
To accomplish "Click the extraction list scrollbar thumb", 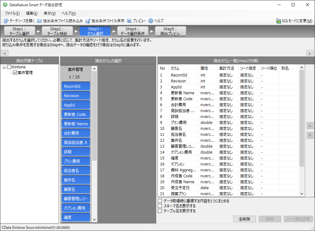I will click(302, 118).
